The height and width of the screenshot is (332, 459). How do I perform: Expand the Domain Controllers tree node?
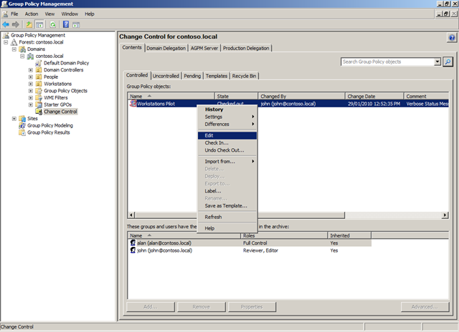coord(31,70)
